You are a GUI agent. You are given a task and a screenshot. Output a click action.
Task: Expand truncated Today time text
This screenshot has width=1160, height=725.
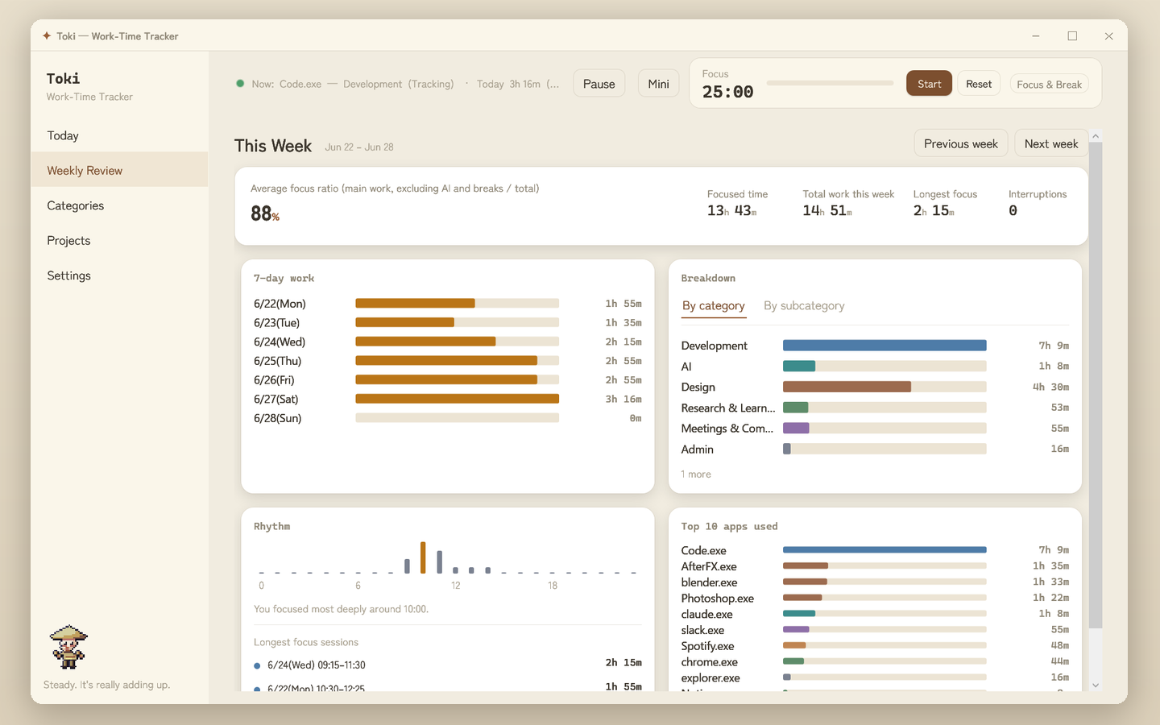tap(517, 84)
